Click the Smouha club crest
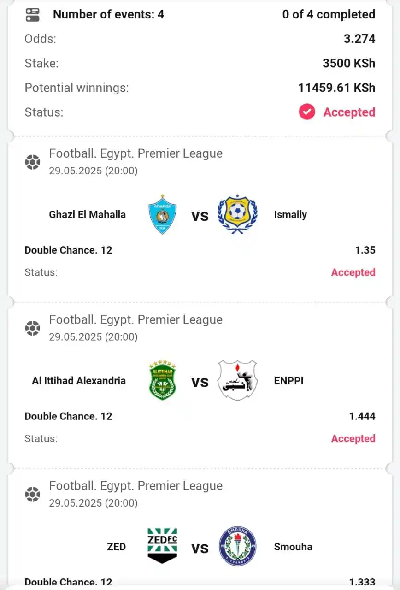This screenshot has height=590, width=400. (x=237, y=546)
